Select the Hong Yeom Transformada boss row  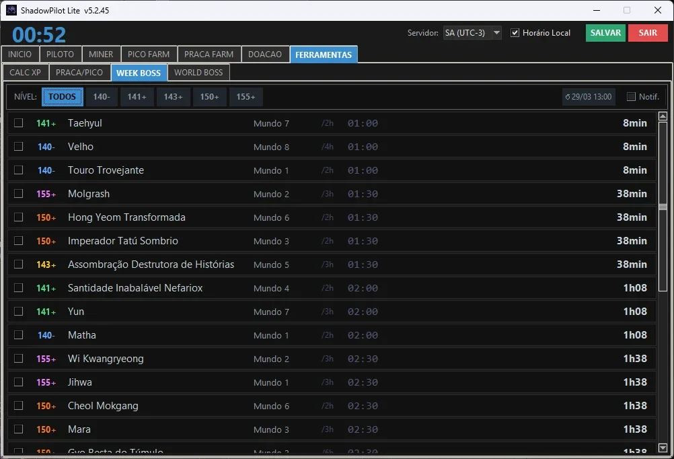pos(332,217)
